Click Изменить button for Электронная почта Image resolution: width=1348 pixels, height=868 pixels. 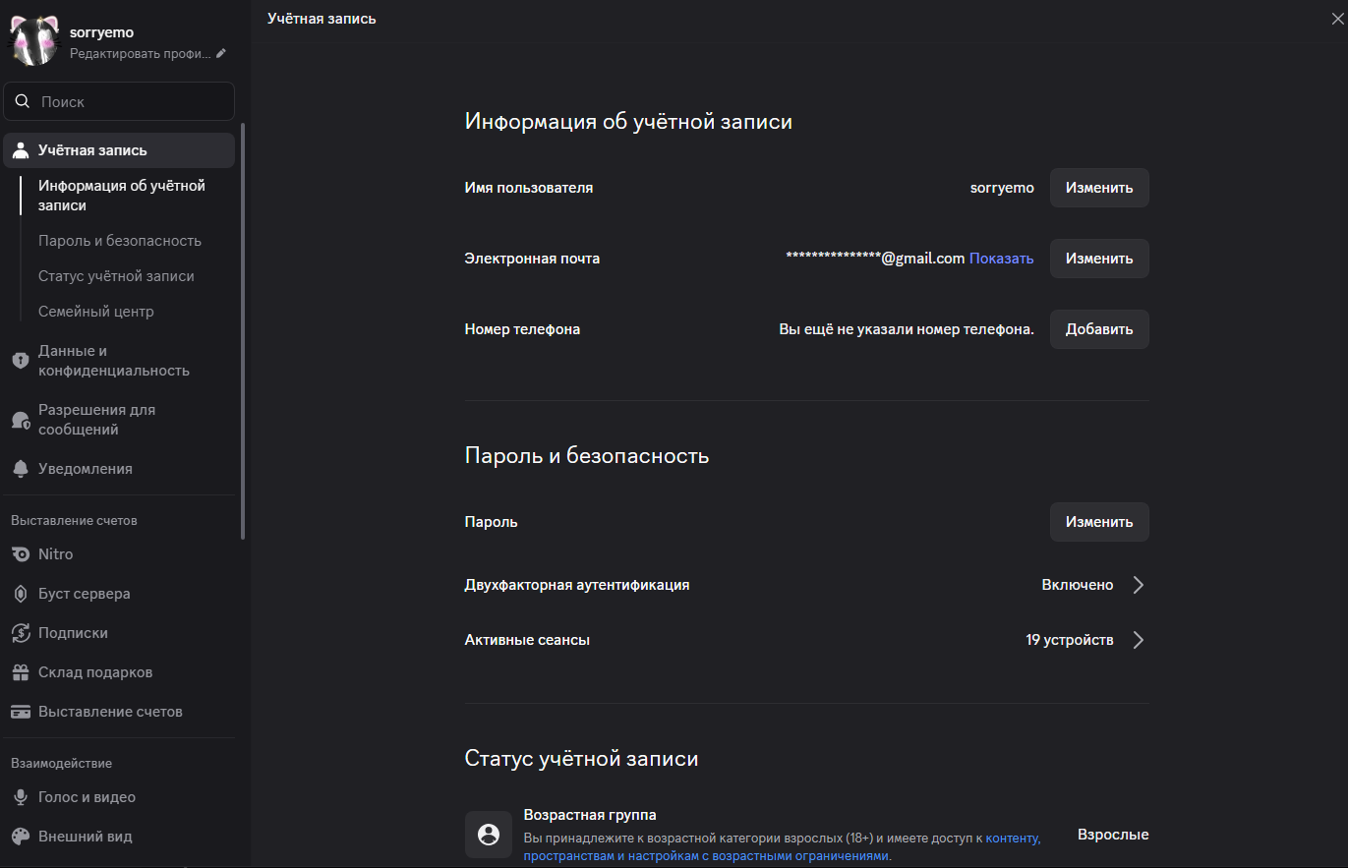click(x=1099, y=259)
